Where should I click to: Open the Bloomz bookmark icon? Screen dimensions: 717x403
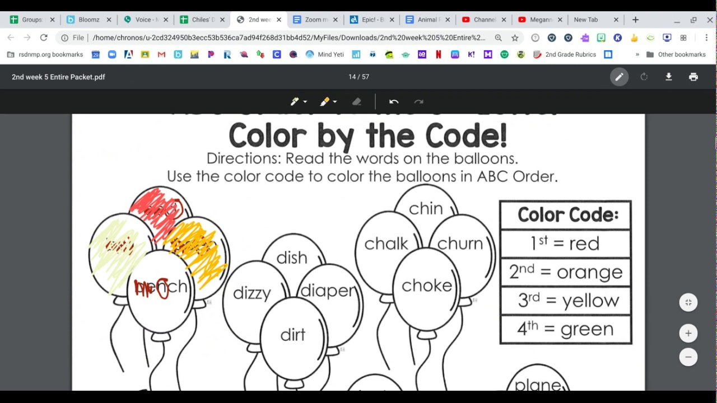[178, 54]
